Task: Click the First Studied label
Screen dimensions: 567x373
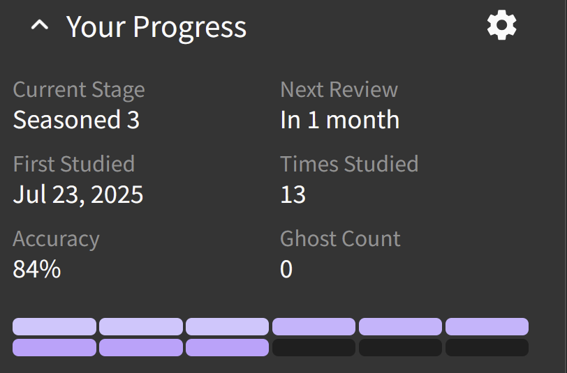Action: pyautogui.click(x=73, y=164)
